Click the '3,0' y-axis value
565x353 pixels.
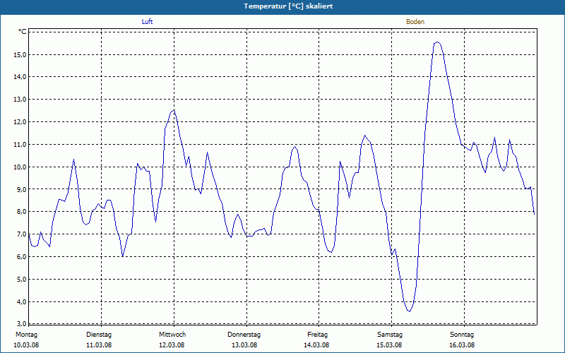pos(21,323)
